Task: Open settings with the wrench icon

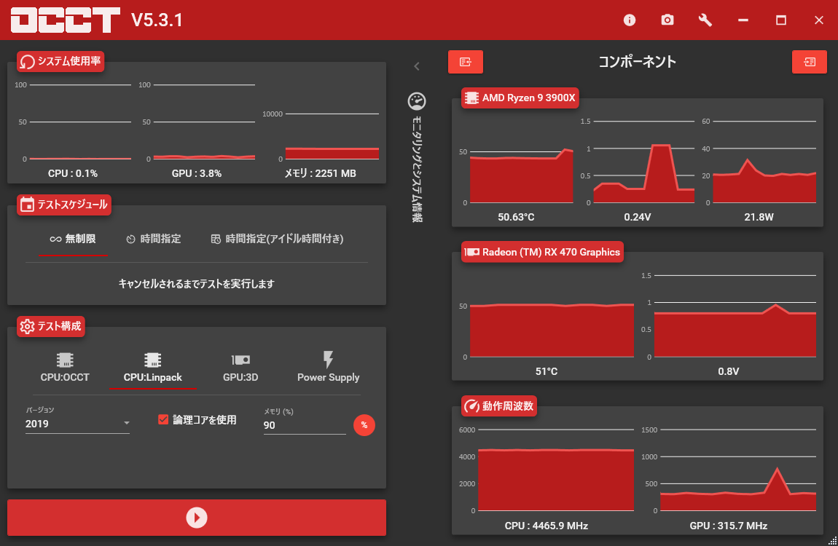Action: [705, 20]
